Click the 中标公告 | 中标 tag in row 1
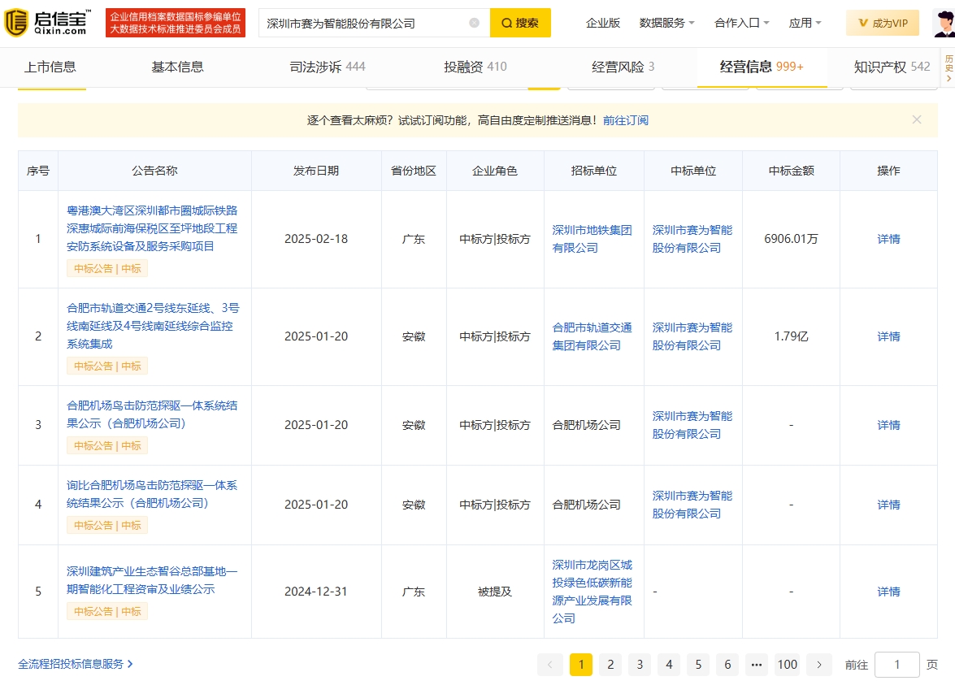 (x=107, y=269)
